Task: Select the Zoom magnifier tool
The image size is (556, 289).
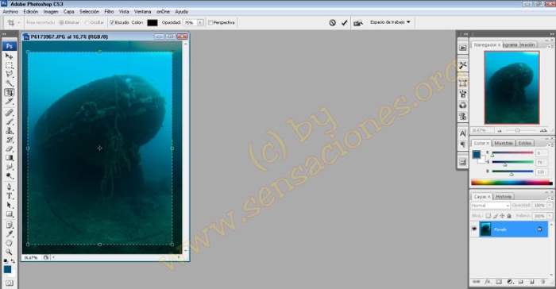Action: [x=10, y=252]
